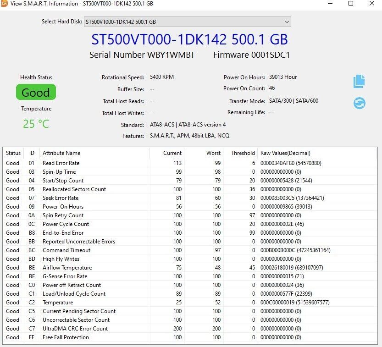Click the raw value 000C00000019 (51539607577)
The image size is (382, 347).
(295, 303)
